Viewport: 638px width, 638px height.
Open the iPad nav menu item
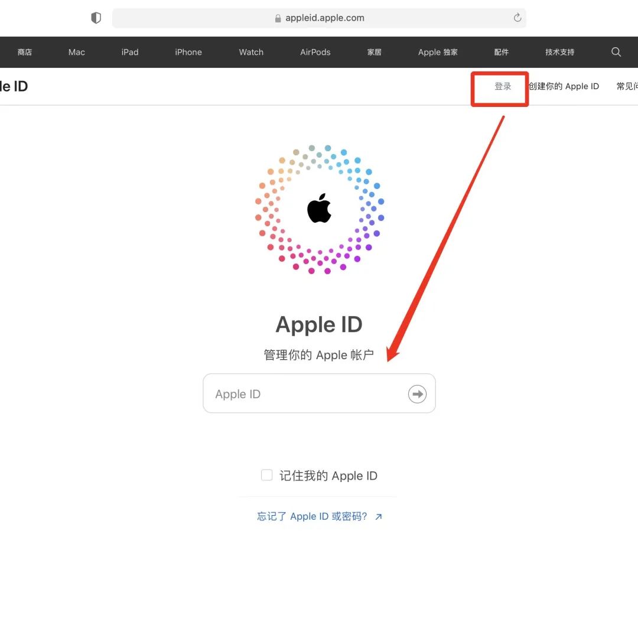coord(130,52)
